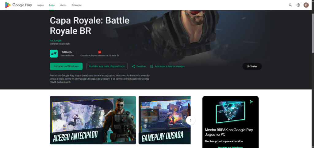Open the Livros tab
This screenshot has height=148, width=314.
point(63,5)
